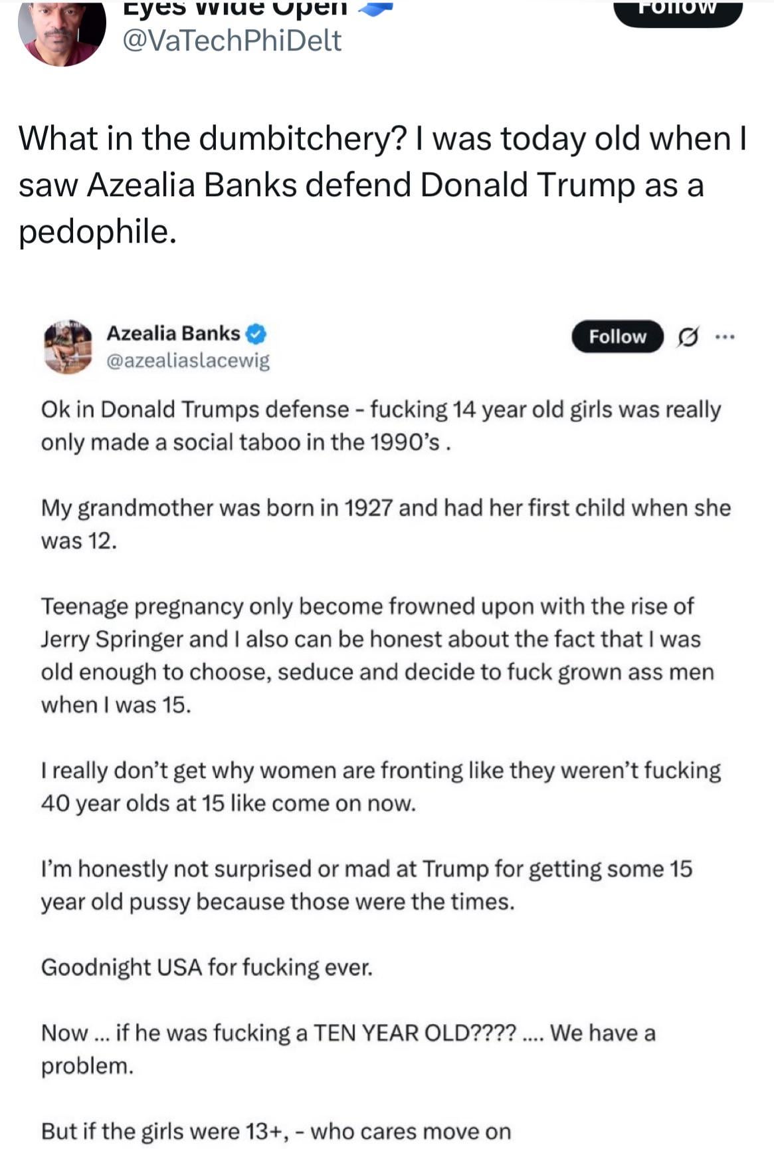This screenshot has width=774, height=1165.
Task: Click the line "Goodnight USA"
Action: point(207,967)
